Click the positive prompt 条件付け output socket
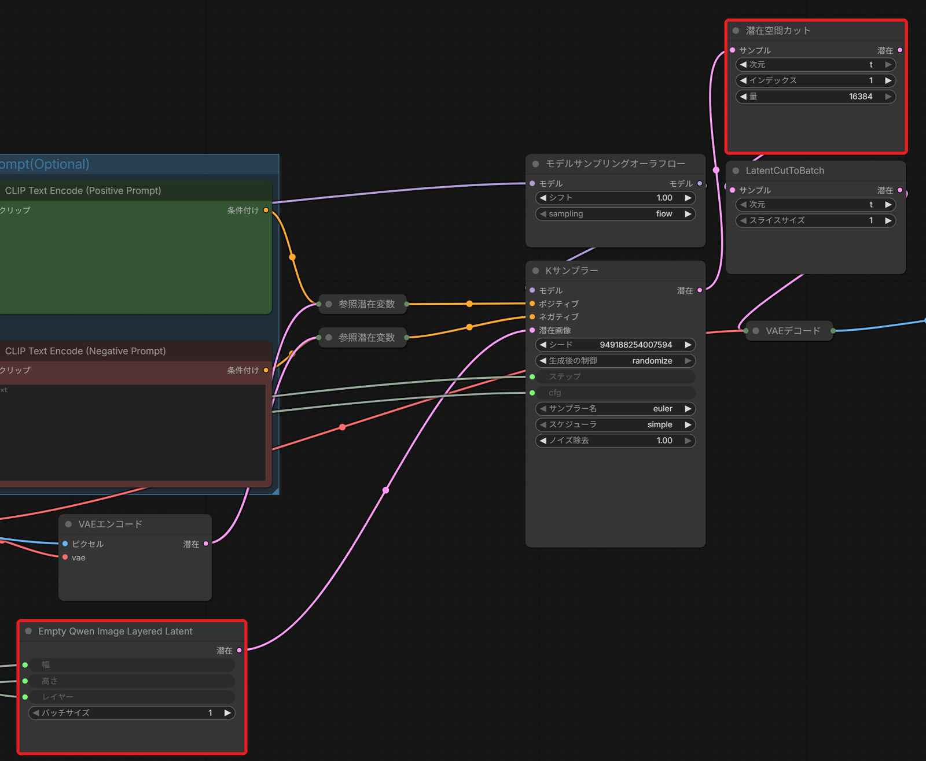This screenshot has height=761, width=926. [266, 210]
